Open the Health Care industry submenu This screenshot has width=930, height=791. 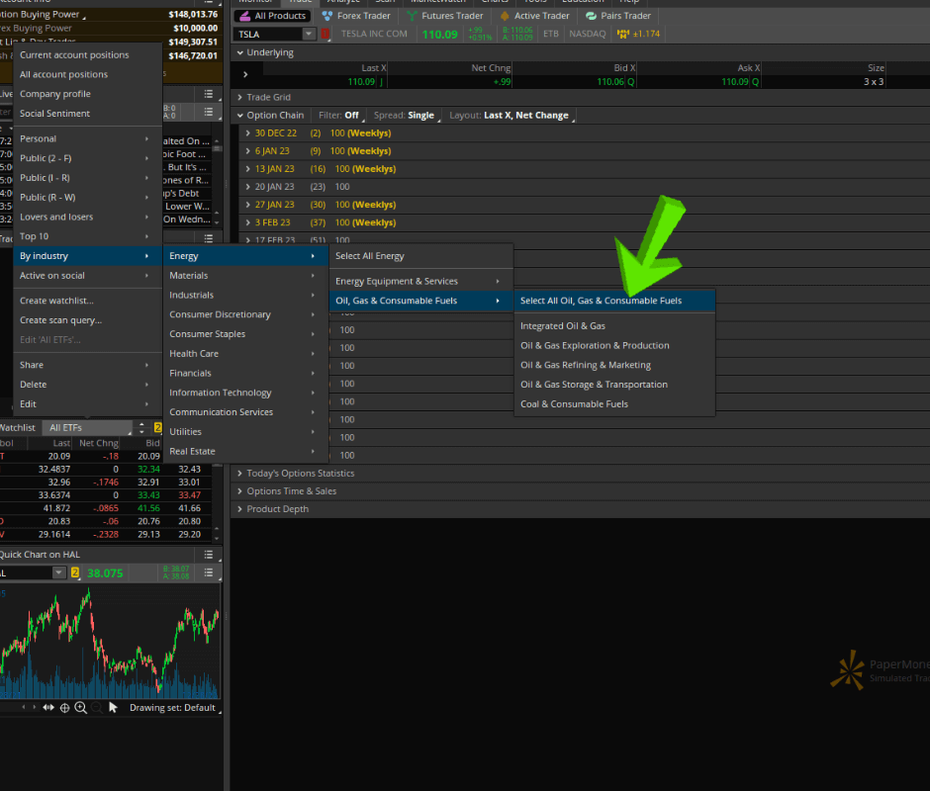245,354
